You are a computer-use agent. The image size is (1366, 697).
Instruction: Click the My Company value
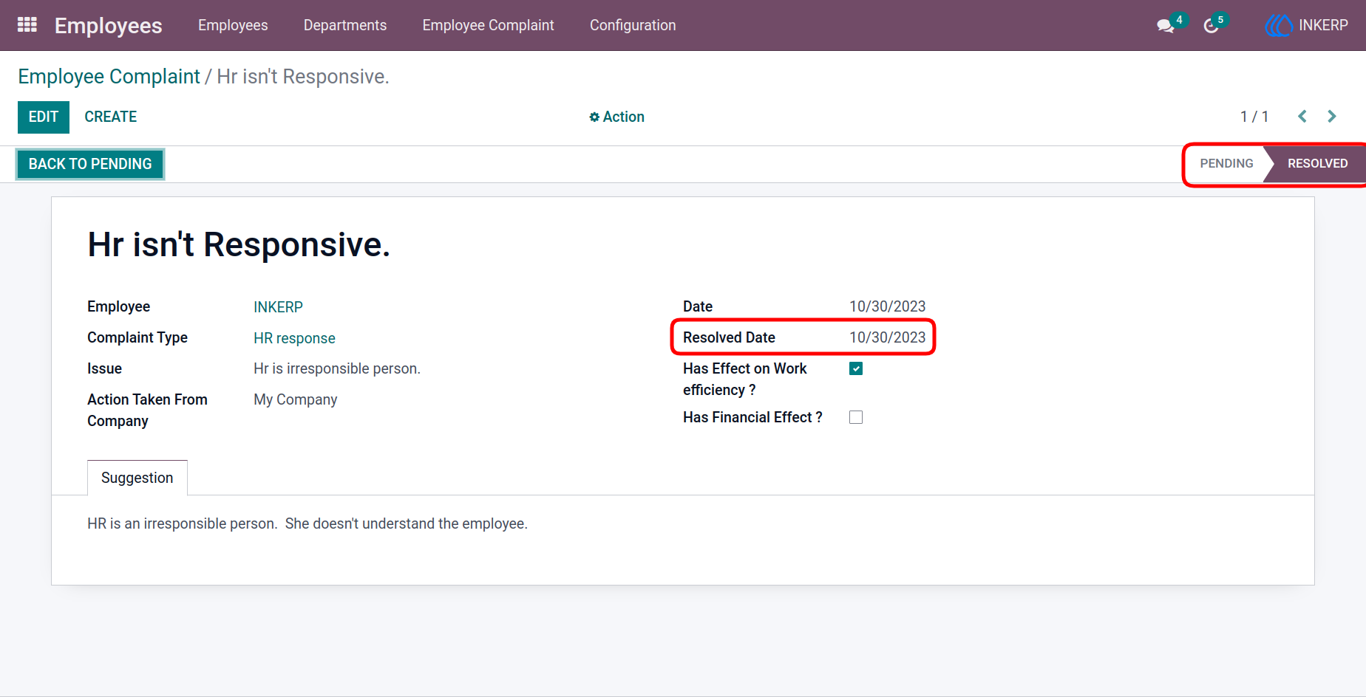296,399
